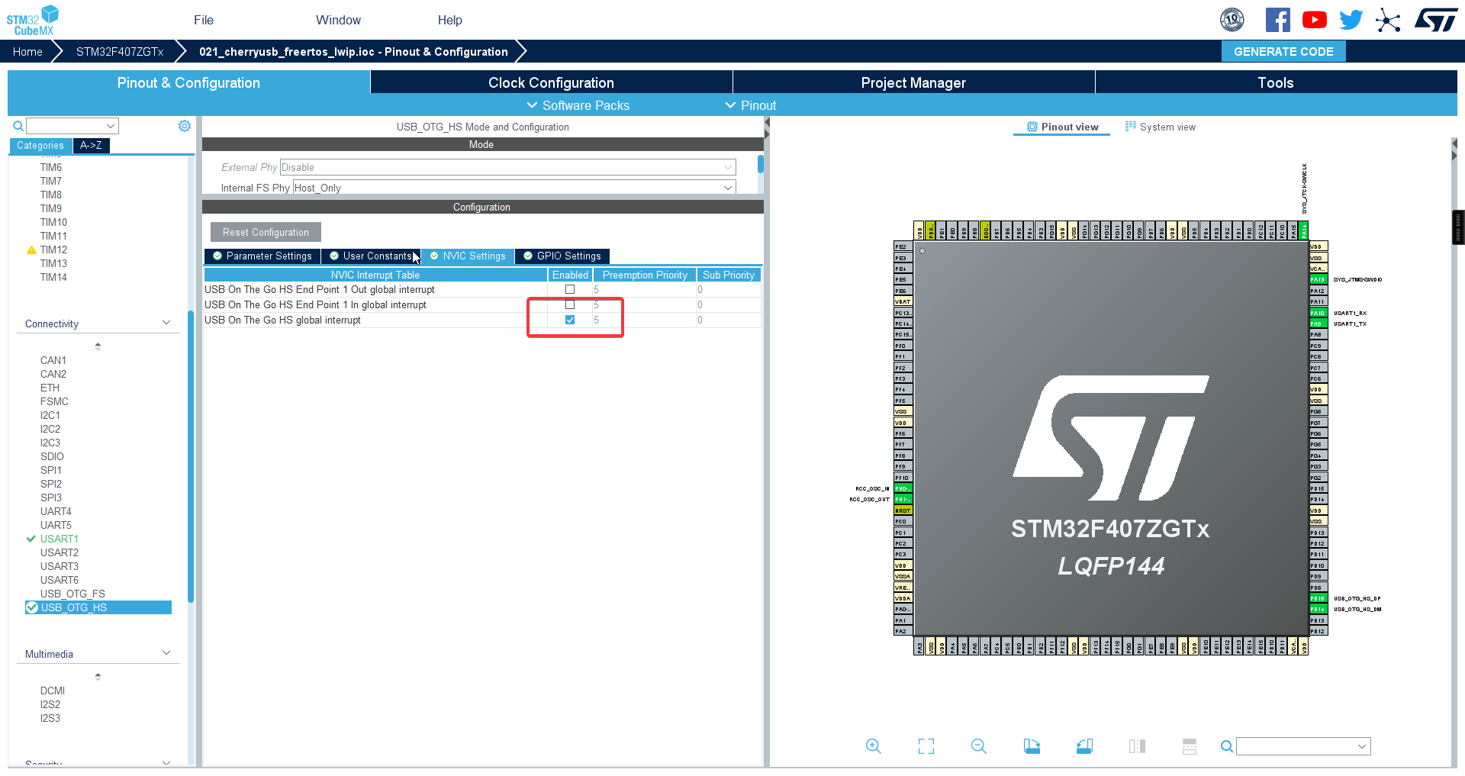Open the ST Community link
1465x776 pixels.
coord(1388,19)
